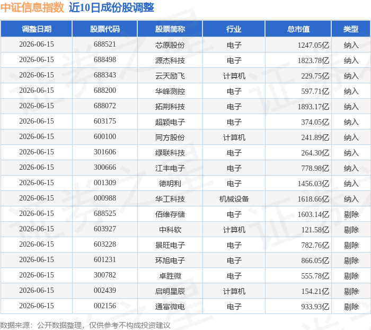Click the 总市值 column header

[298, 29]
